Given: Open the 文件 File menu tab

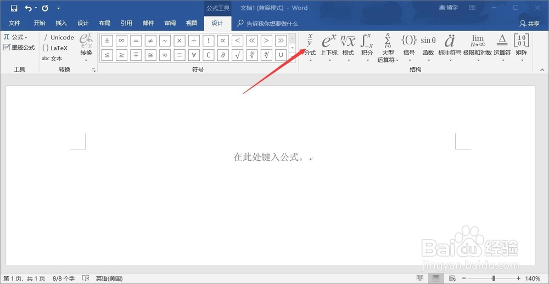Looking at the screenshot, I should pos(14,23).
